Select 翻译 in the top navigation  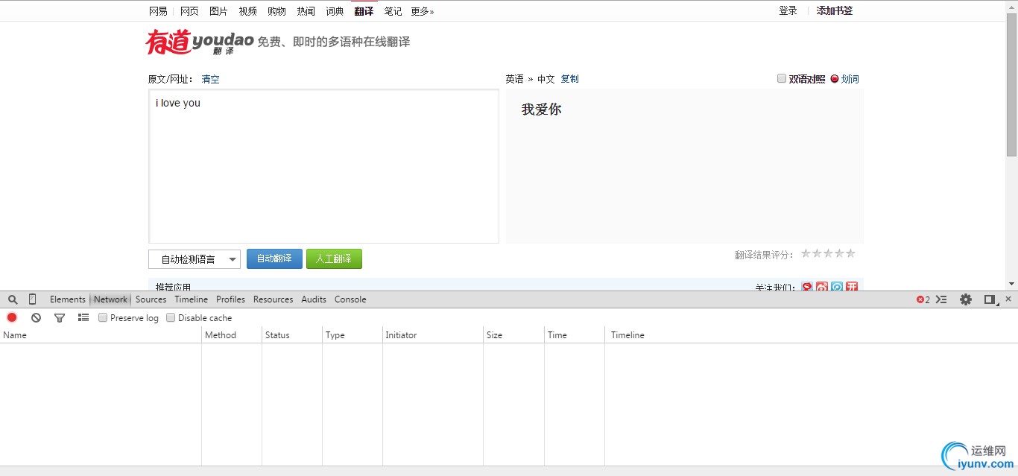[x=364, y=11]
